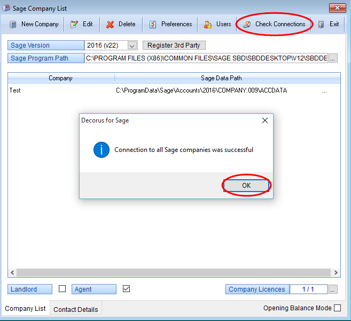Click the Sage Program Path input field

pyautogui.click(x=206, y=58)
